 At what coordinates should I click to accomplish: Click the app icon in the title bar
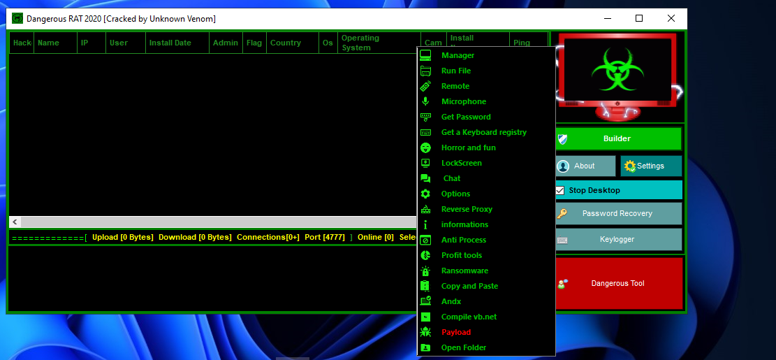(17, 19)
